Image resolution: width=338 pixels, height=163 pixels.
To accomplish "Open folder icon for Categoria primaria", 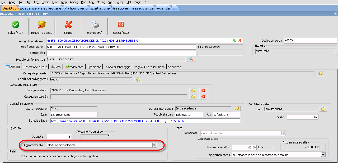I will [320, 73].
